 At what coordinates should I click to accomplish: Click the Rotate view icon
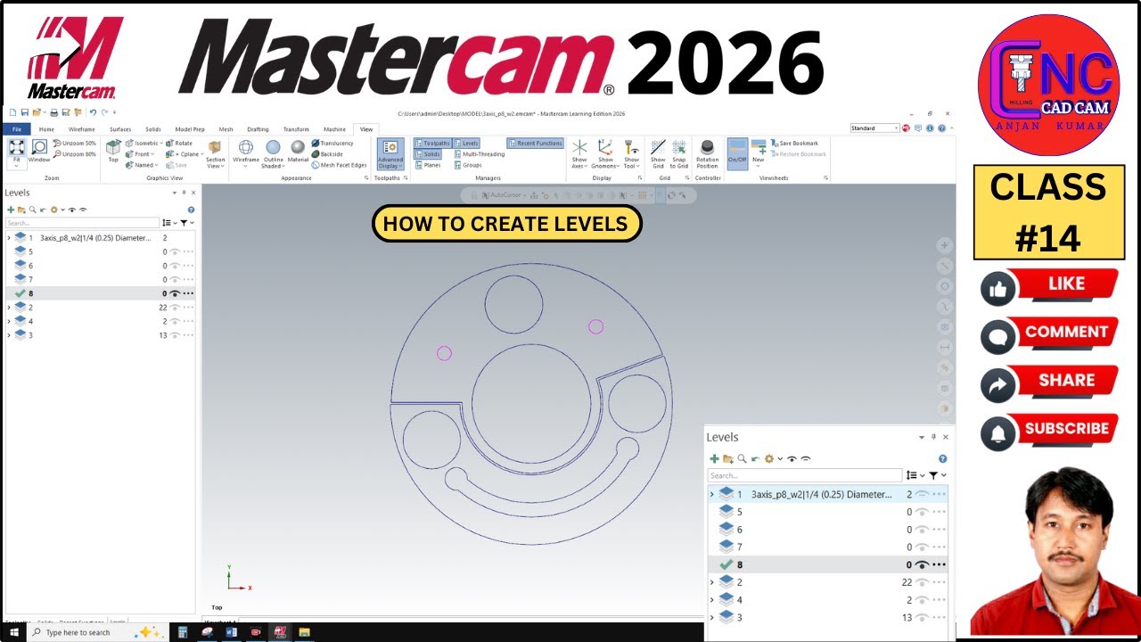point(179,143)
